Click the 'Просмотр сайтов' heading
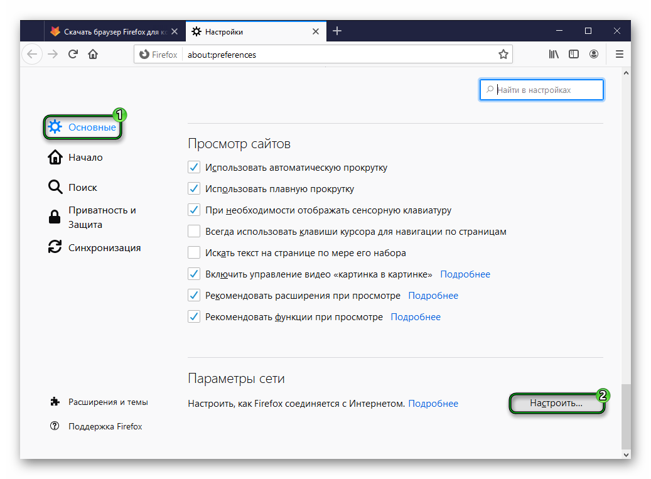The image size is (651, 479). (x=239, y=144)
